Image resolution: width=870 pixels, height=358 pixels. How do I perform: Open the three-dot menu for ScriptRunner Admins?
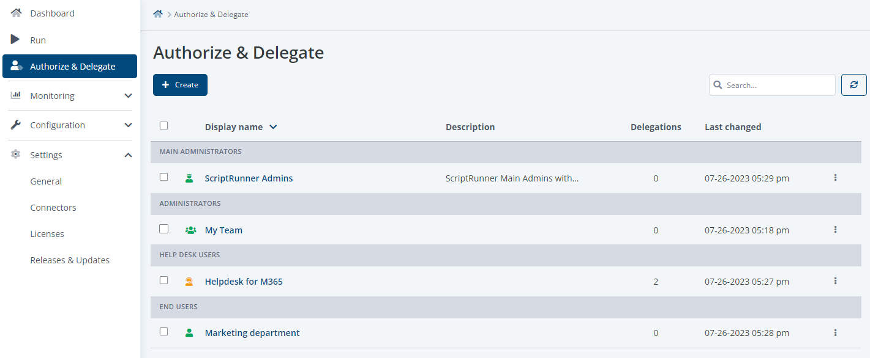(x=835, y=178)
